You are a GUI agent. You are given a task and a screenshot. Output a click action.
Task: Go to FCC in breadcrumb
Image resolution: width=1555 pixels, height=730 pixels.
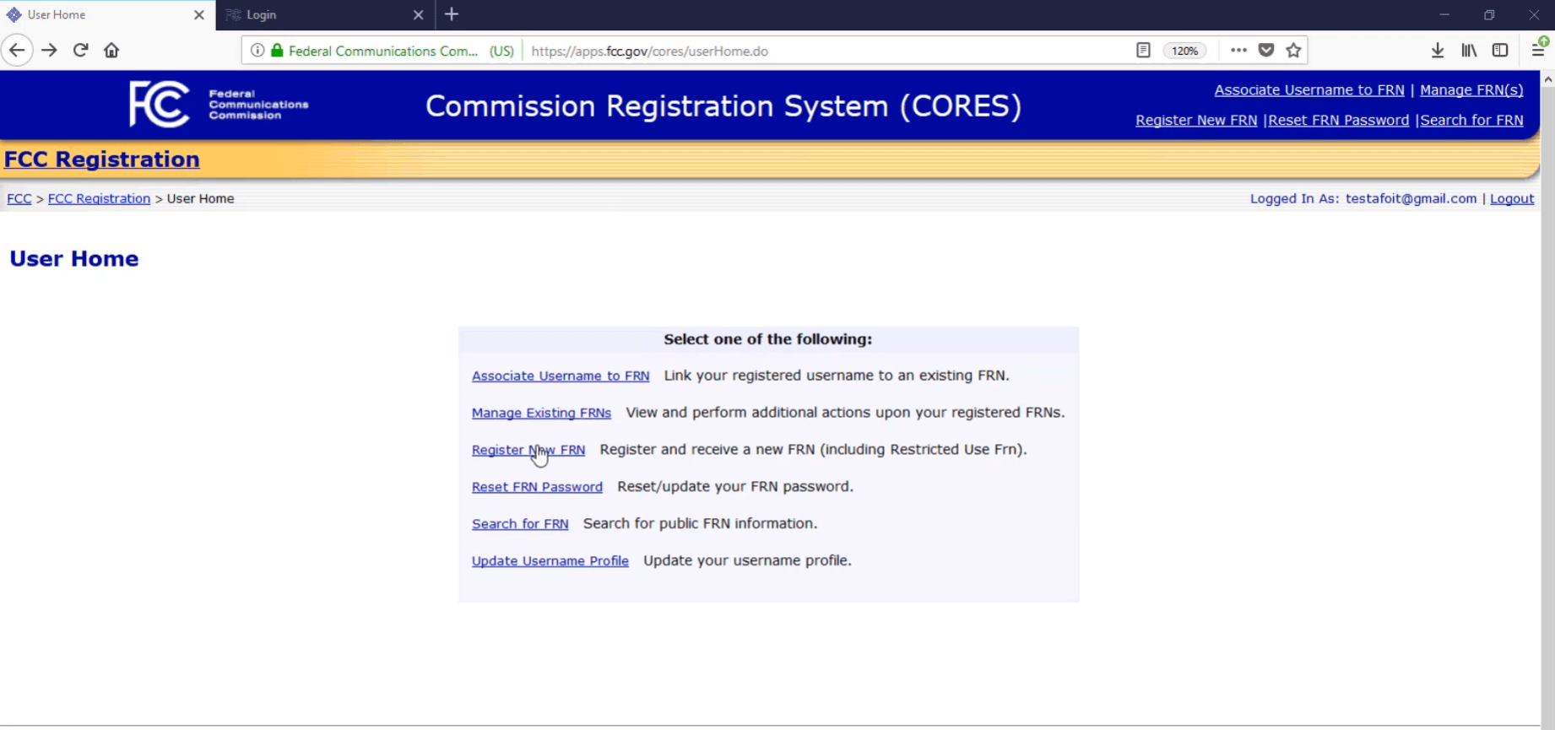[19, 199]
